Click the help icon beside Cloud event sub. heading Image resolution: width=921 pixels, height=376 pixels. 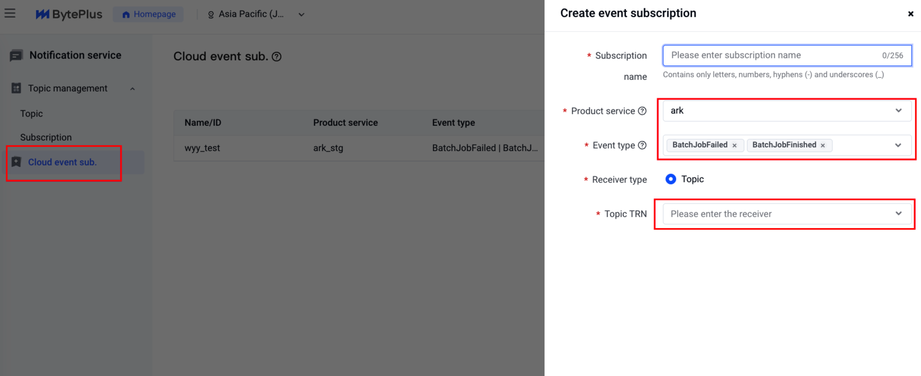click(x=277, y=57)
